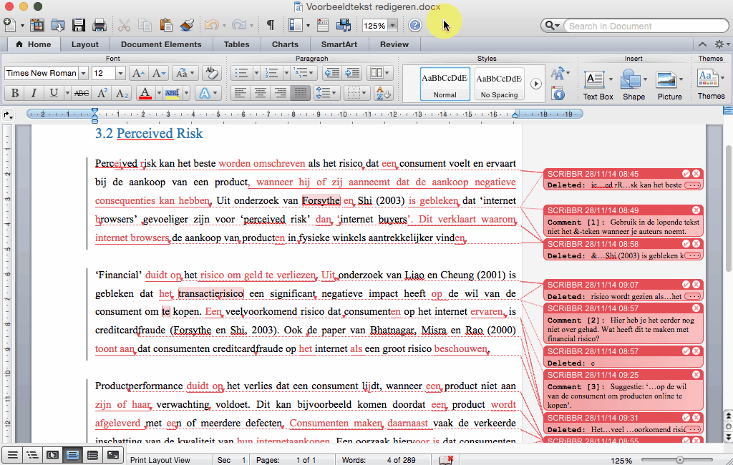Toggle Italic formatting

click(x=34, y=93)
